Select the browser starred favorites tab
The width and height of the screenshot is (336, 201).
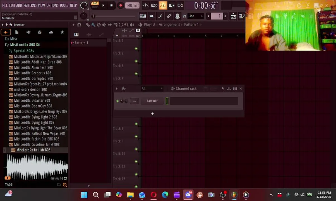coord(62,32)
